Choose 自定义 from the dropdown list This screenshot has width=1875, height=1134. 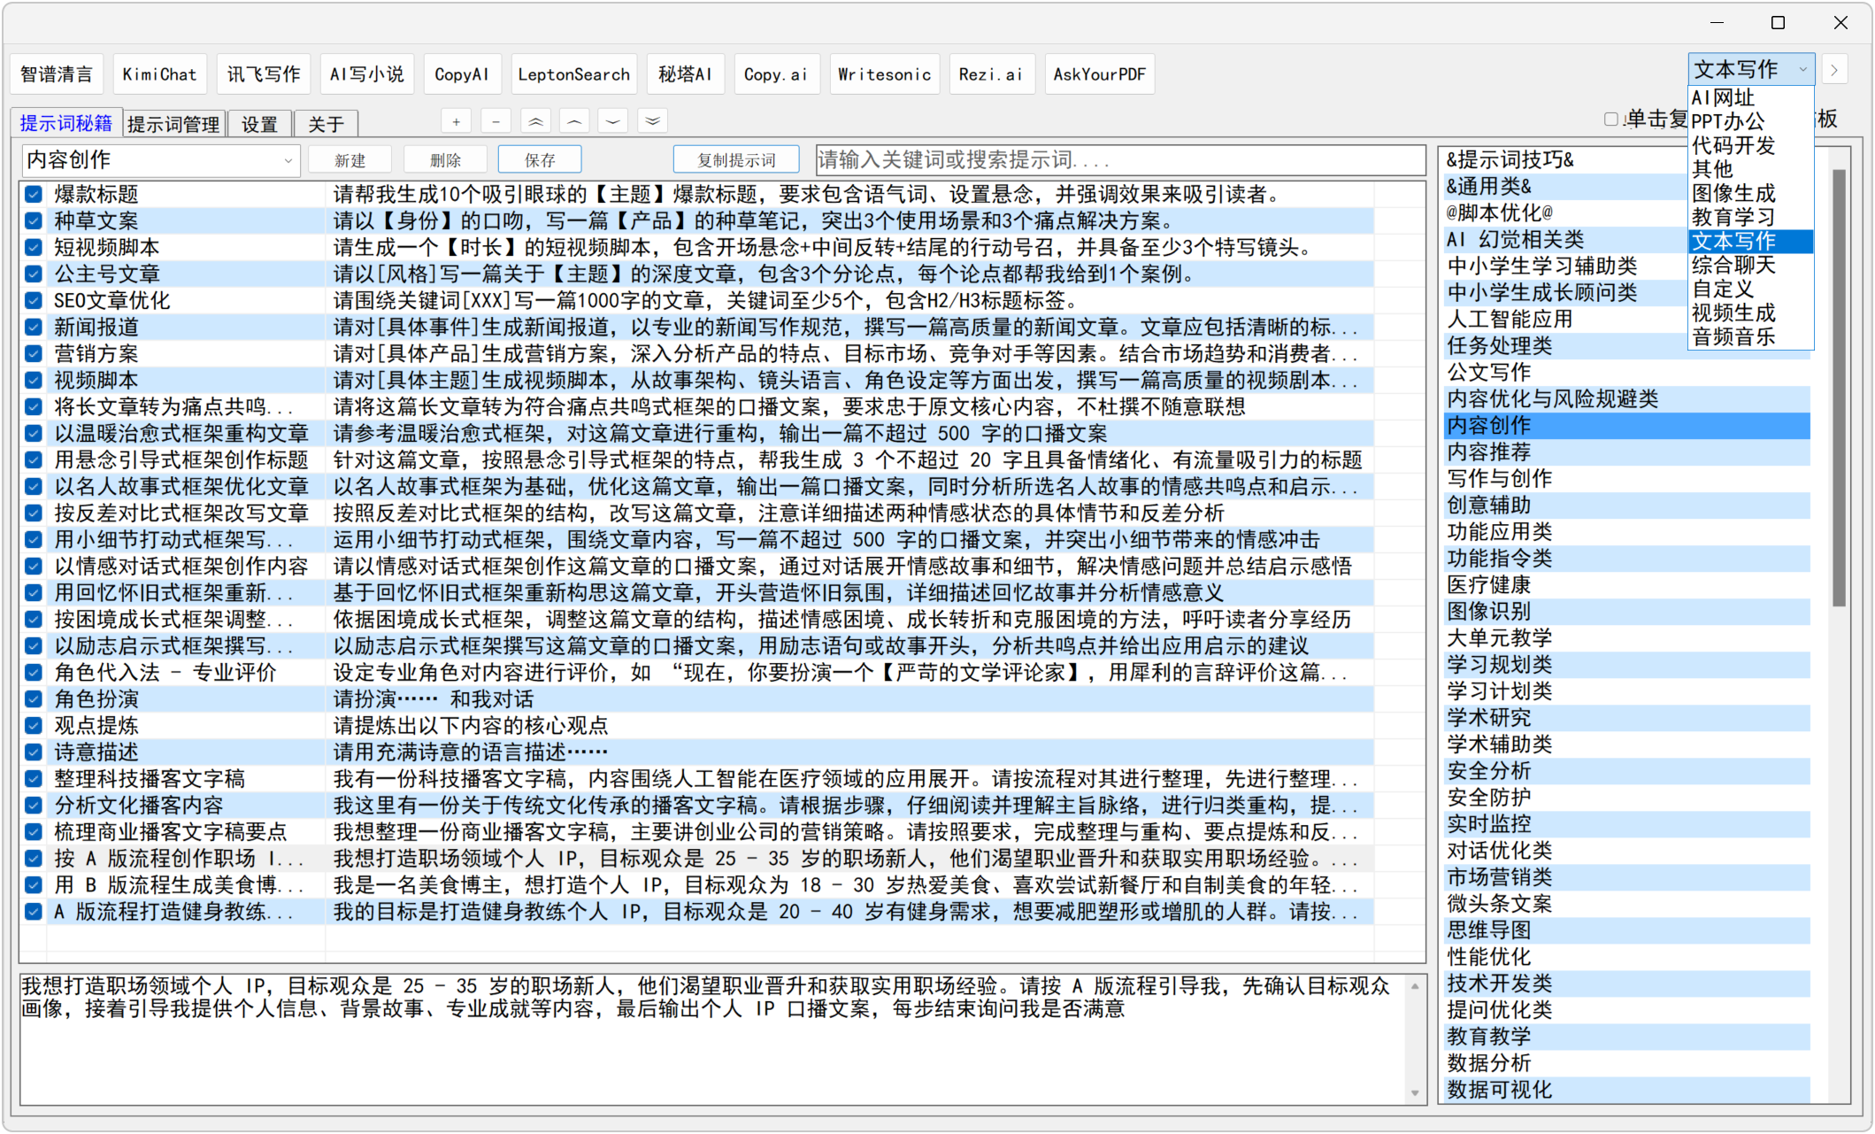point(1751,289)
